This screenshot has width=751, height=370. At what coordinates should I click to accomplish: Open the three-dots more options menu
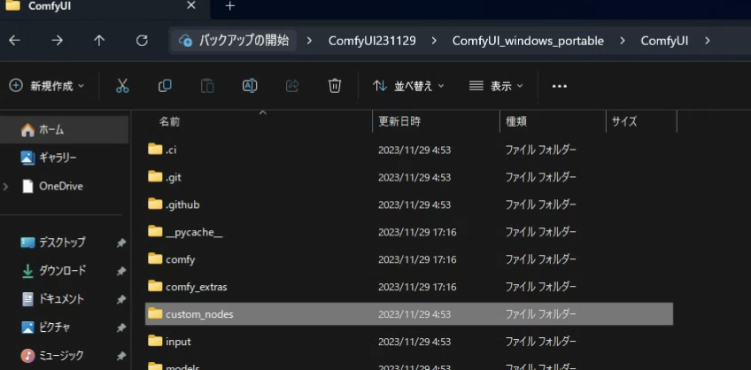point(560,86)
